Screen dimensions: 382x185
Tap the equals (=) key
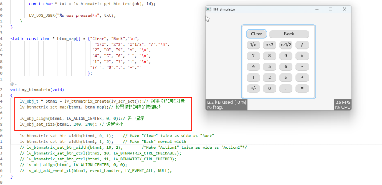(x=302, y=88)
